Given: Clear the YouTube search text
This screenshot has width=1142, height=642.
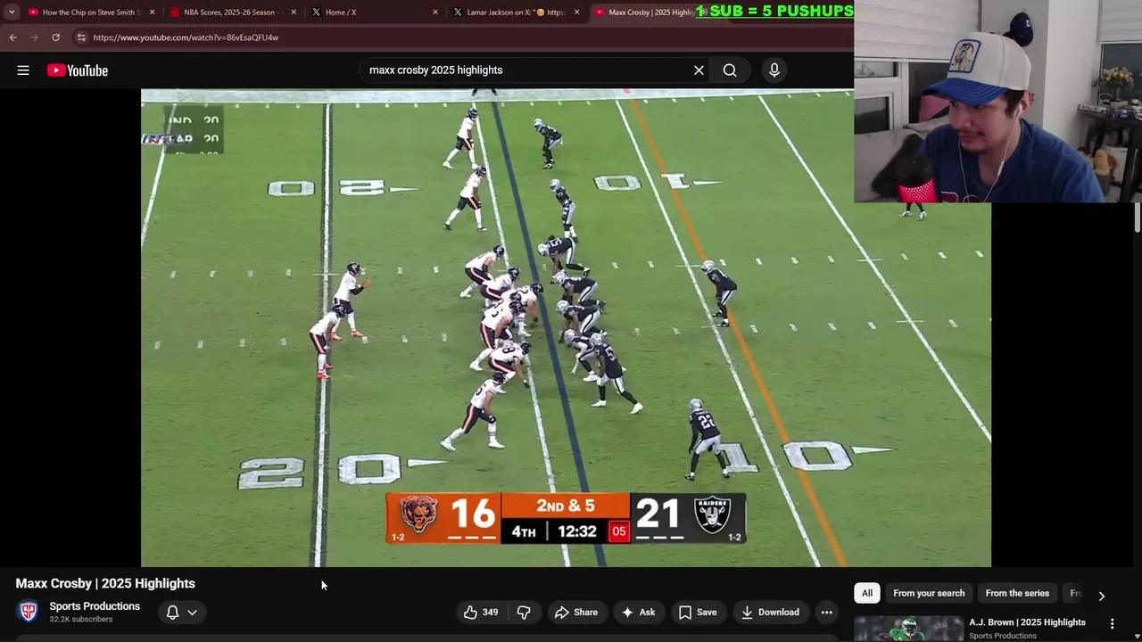Looking at the screenshot, I should pyautogui.click(x=699, y=70).
